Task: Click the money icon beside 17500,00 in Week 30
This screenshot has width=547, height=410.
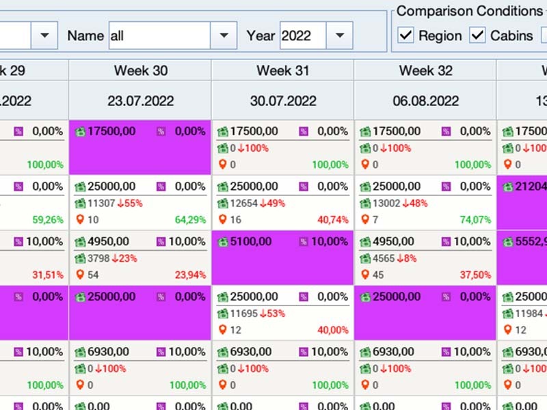Action: coord(80,131)
